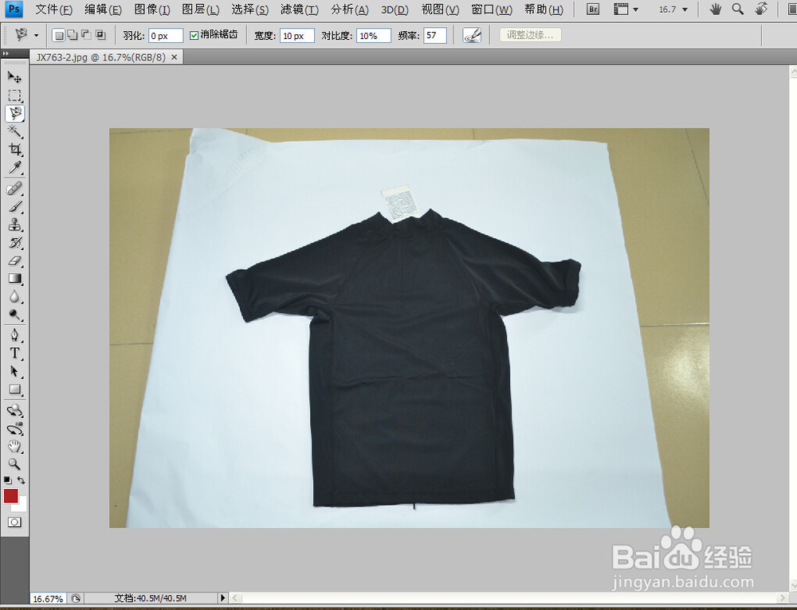Image resolution: width=797 pixels, height=610 pixels.
Task: Open the red foreground color swatch
Action: coord(10,495)
